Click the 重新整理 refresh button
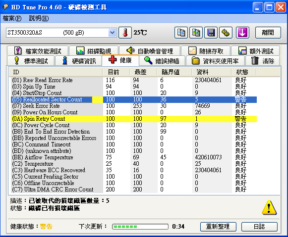The width and height of the screenshot is (288, 237). 218,227
